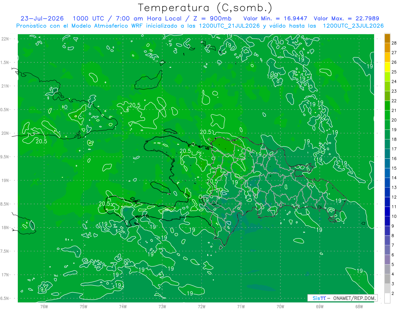Click the title "Temperatura (C,somb.)"

coord(205,8)
